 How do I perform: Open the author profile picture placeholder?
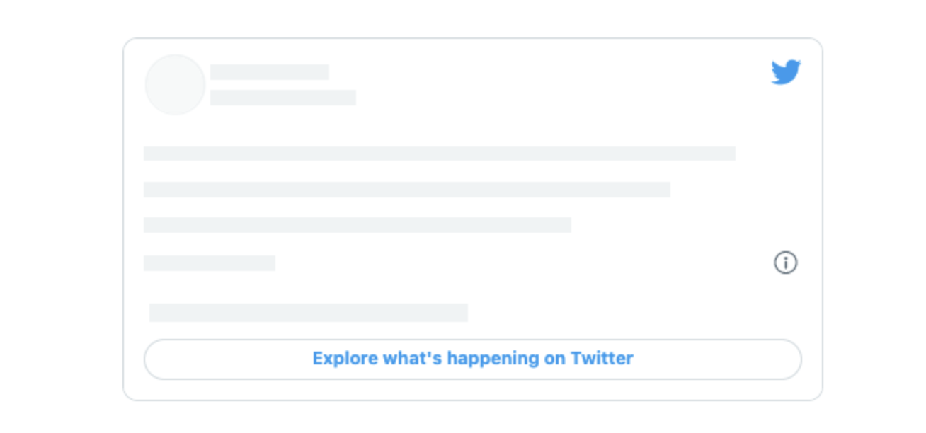click(175, 85)
